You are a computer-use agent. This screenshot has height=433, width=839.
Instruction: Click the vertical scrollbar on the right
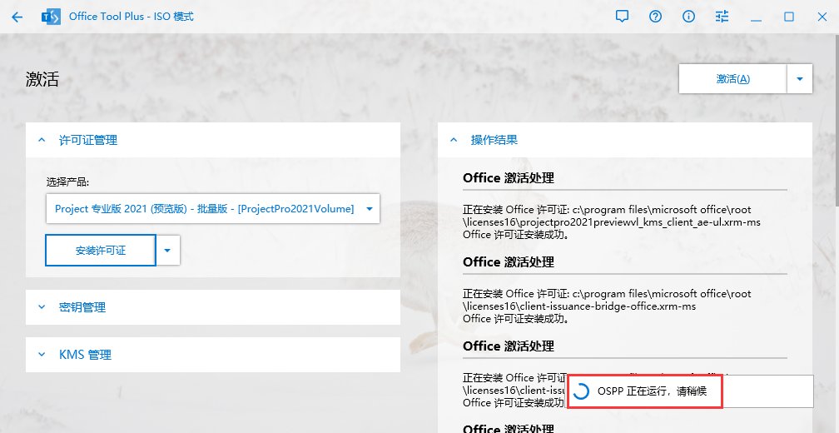pos(837,121)
